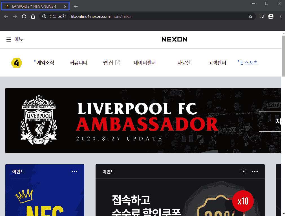The height and width of the screenshot is (216, 285).
Task: Open the Chrome profile icon
Action: (x=271, y=16)
